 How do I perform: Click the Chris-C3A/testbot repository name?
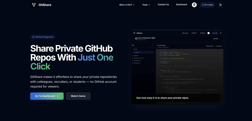coord(144,38)
